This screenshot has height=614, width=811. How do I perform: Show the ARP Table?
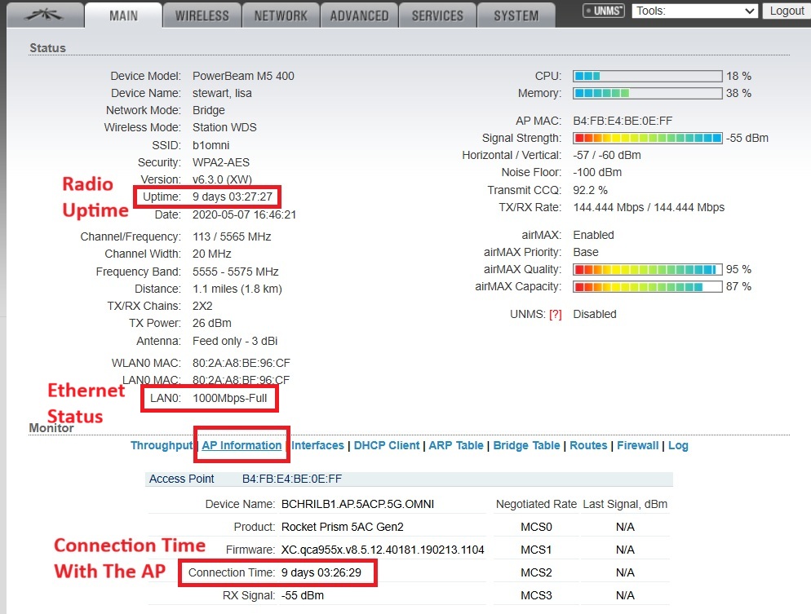point(456,445)
